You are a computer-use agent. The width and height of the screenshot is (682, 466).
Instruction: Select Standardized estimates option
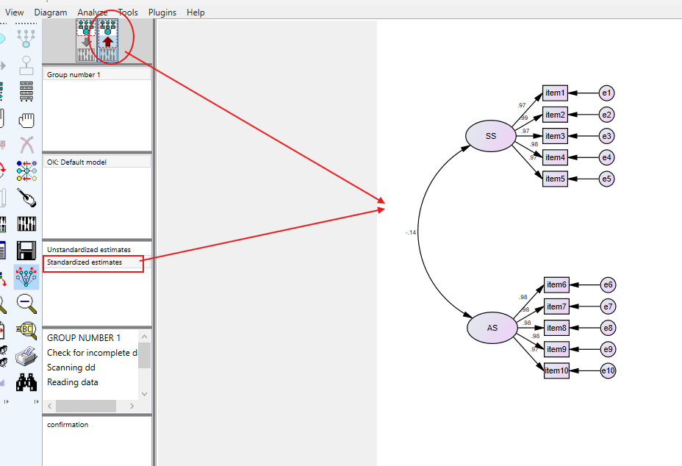click(x=85, y=262)
